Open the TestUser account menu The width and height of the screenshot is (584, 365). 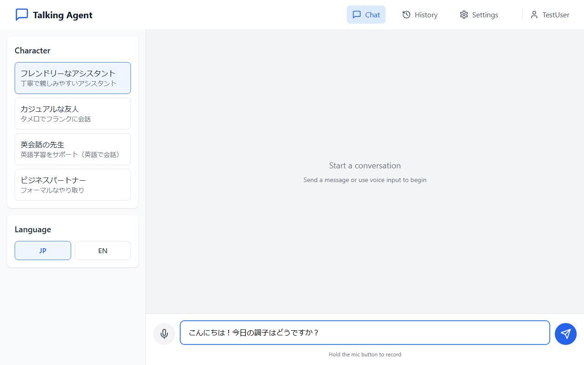point(550,15)
